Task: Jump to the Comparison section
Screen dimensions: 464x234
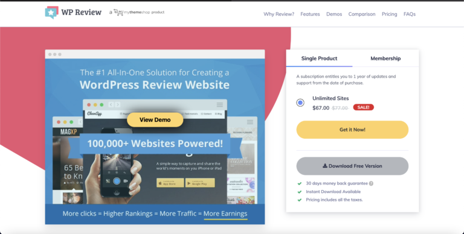Action: tap(362, 14)
